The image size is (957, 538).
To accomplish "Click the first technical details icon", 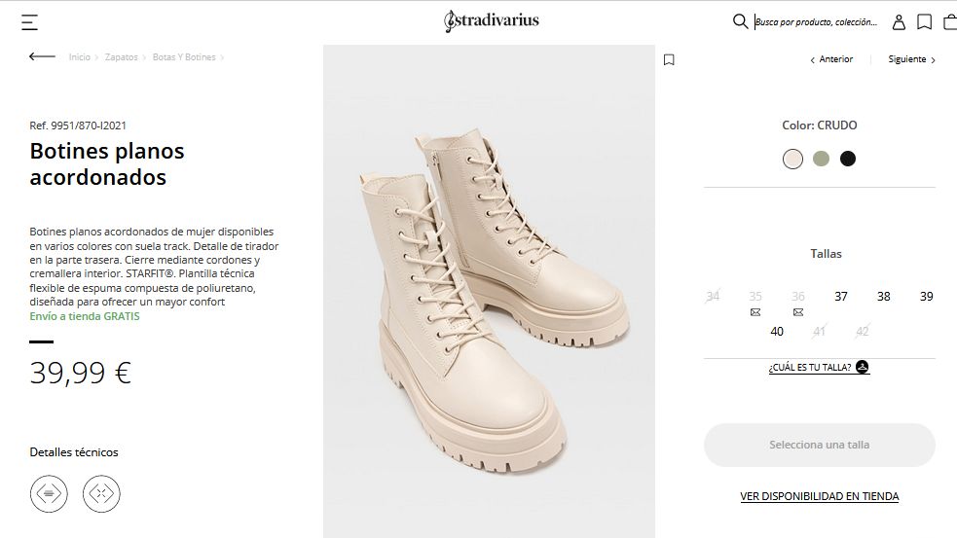I will coord(49,493).
